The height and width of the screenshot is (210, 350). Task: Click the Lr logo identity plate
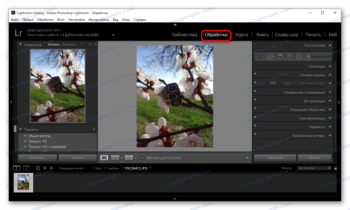point(18,33)
